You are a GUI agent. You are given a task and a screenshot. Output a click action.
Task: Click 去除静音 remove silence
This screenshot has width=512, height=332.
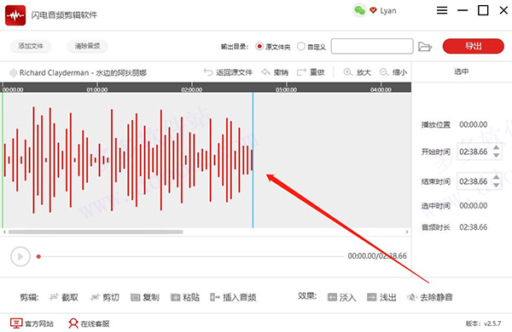[430, 297]
